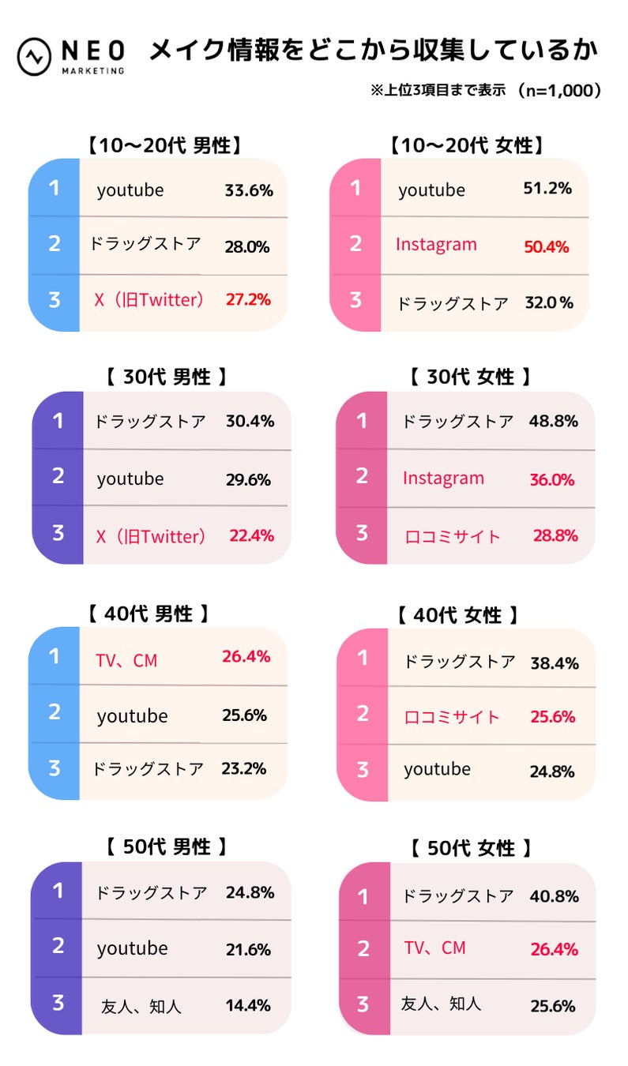Click the 【50代 男性】 section heading
This screenshot has height=1066, width=628.
166,847
